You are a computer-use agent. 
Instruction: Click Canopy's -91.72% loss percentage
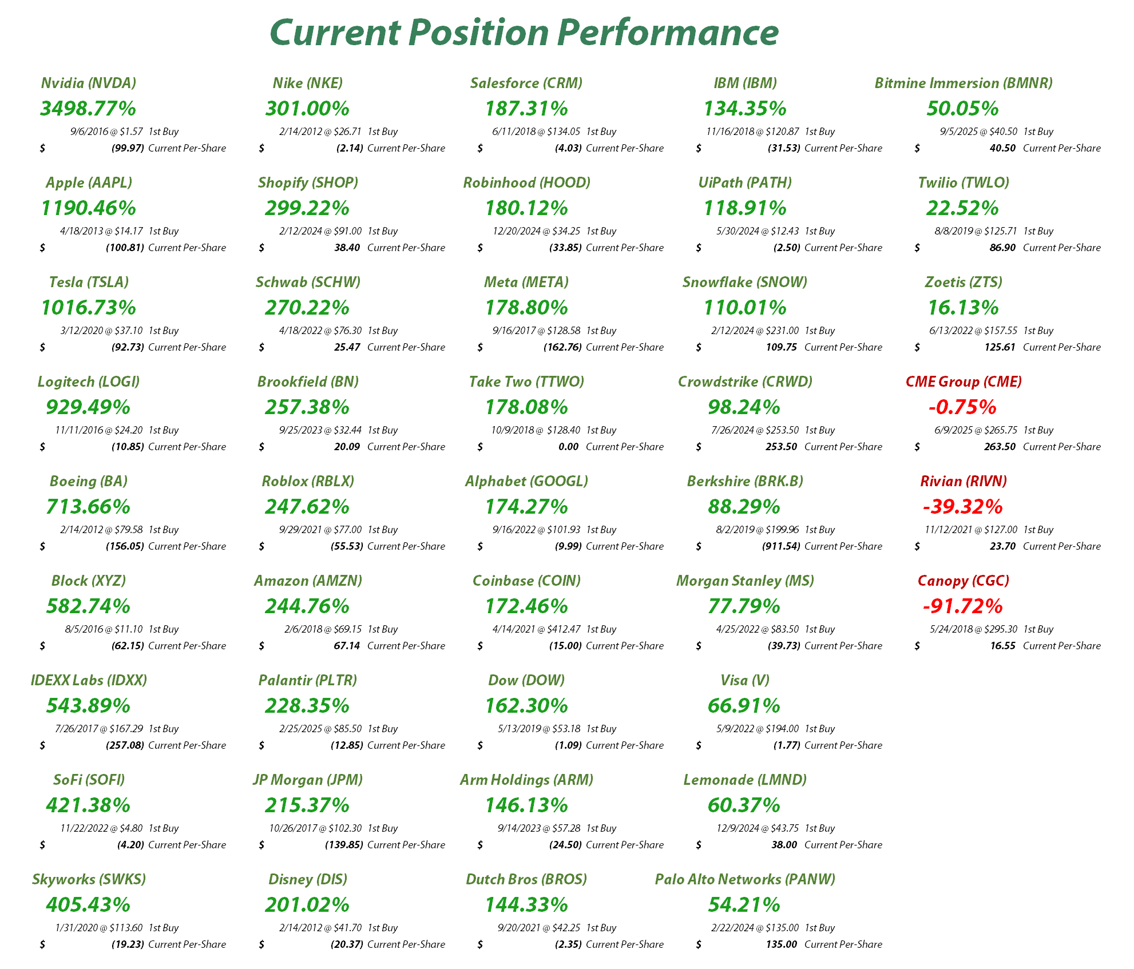tap(962, 606)
